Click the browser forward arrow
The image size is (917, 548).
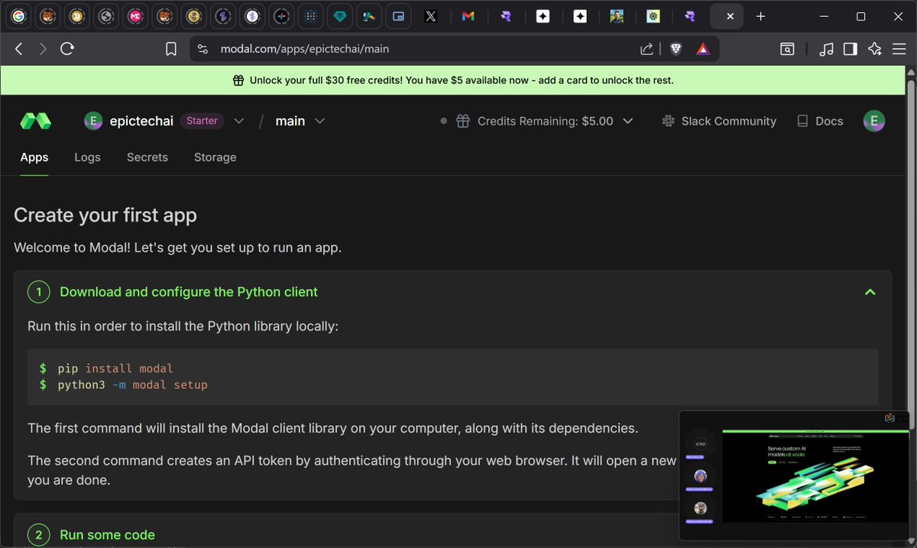(43, 49)
